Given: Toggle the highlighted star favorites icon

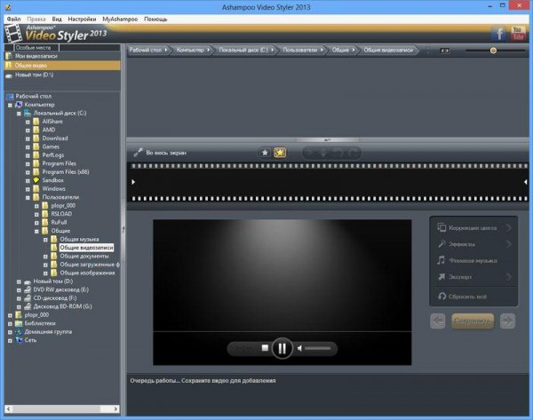Looking at the screenshot, I should 280,153.
